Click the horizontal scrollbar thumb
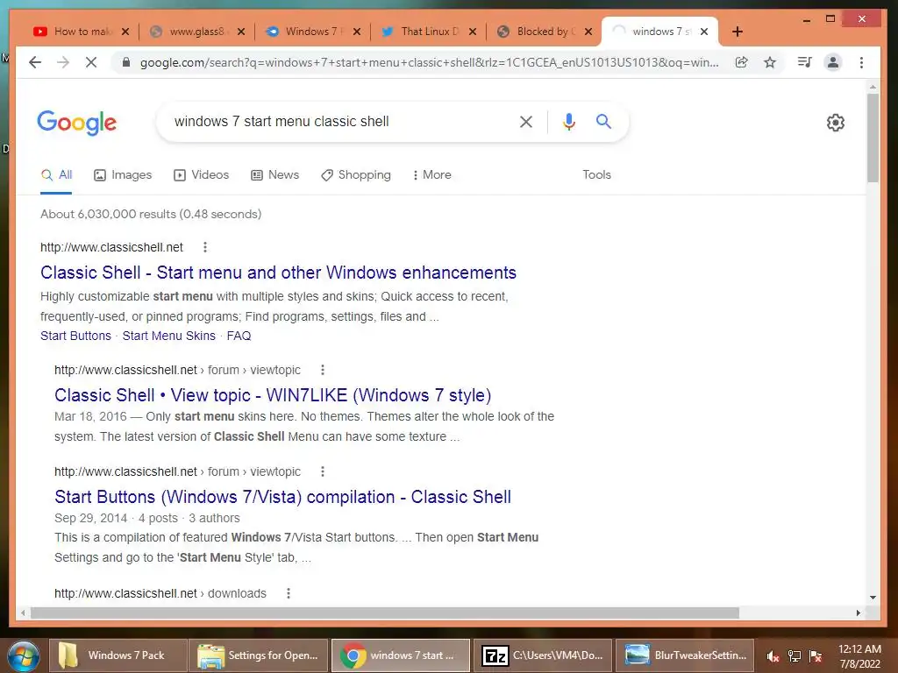 coord(385,613)
